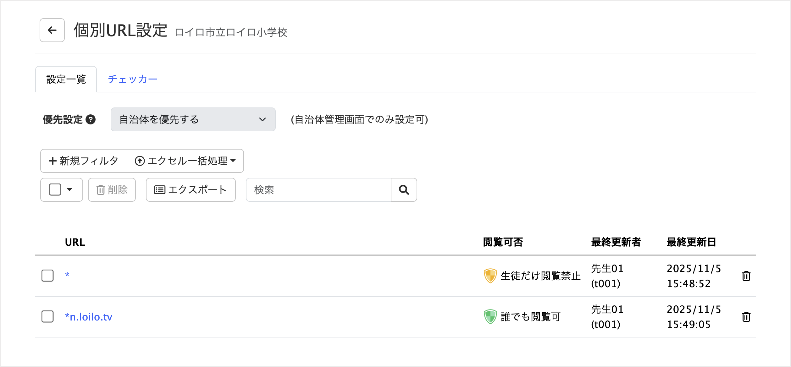This screenshot has height=367, width=791.
Task: Click the yellow shield 生徒だけ閲覧禁止 icon
Action: point(490,276)
